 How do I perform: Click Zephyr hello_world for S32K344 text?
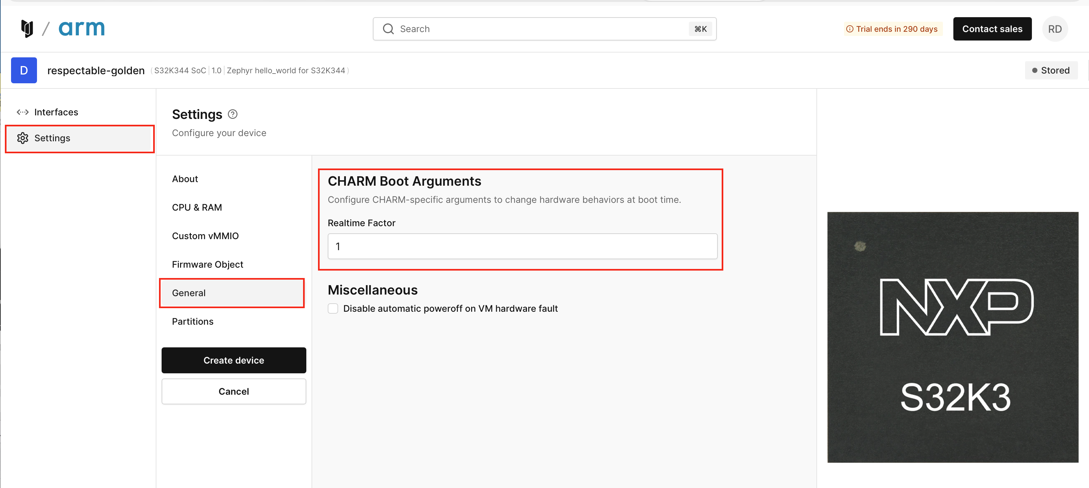coord(286,71)
